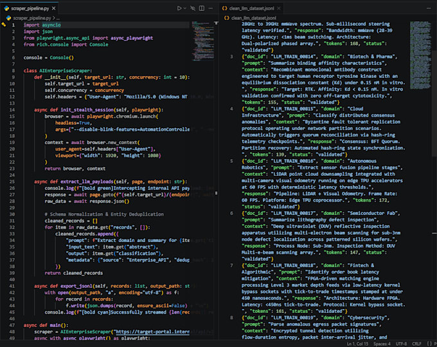This screenshot has height=347, width=437.
Task: Click the minimap of scraper_pipeline.py
Action: [202, 41]
